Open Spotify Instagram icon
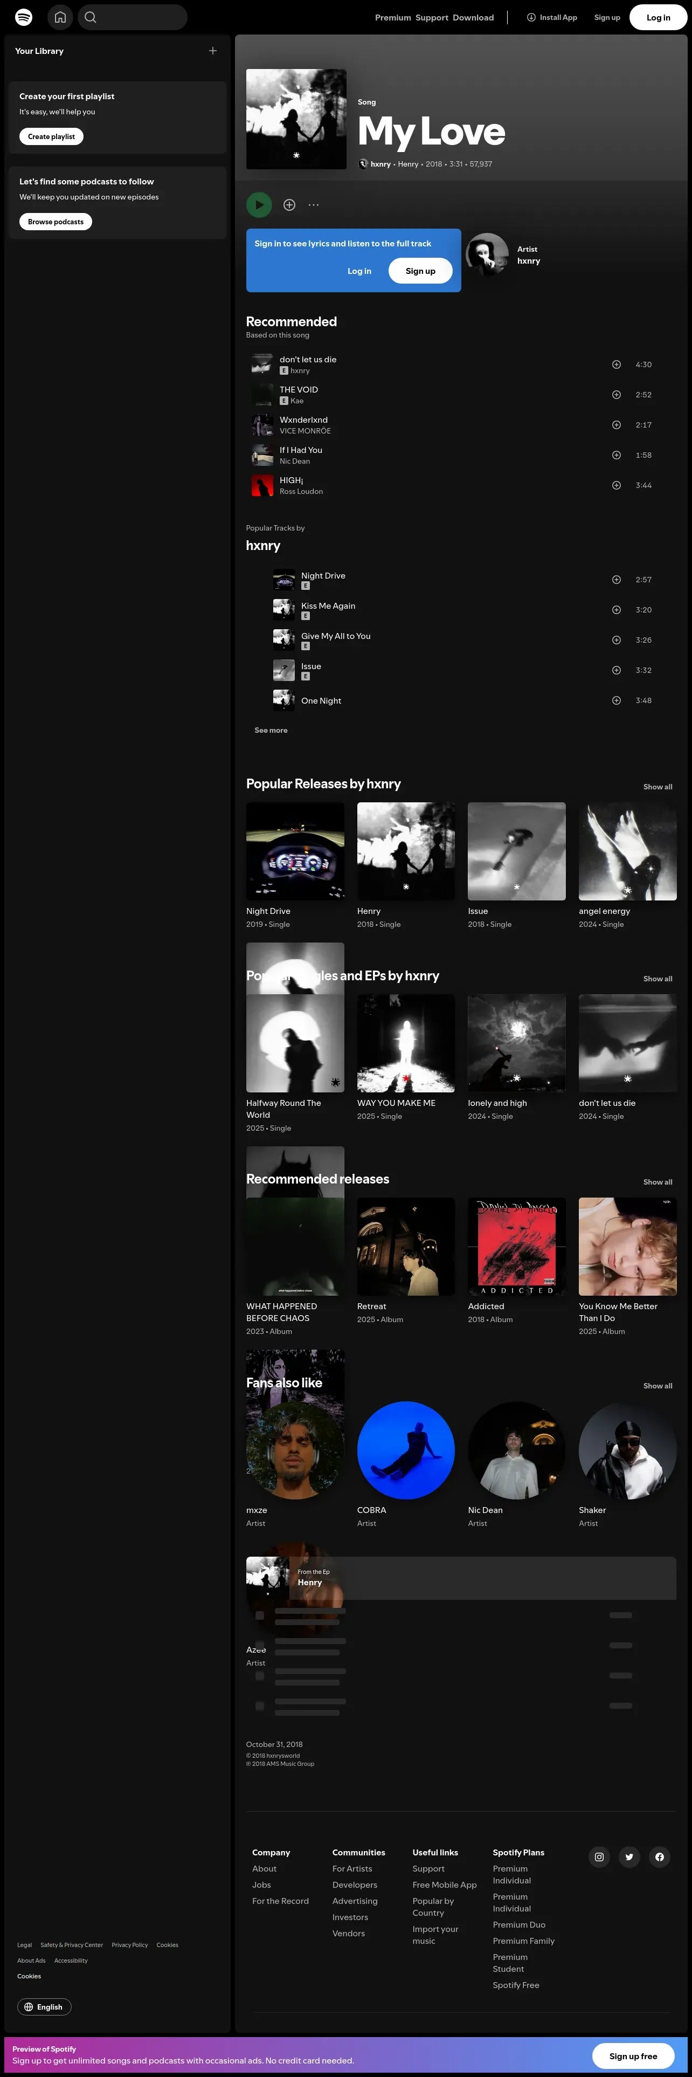692x2077 pixels. (x=599, y=1857)
